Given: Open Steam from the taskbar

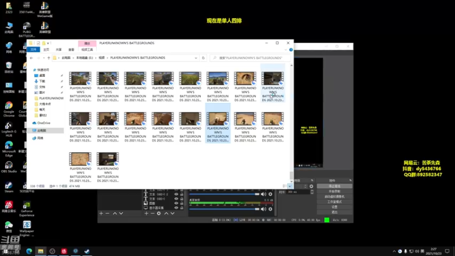Looking at the screenshot, I should click(87, 251).
